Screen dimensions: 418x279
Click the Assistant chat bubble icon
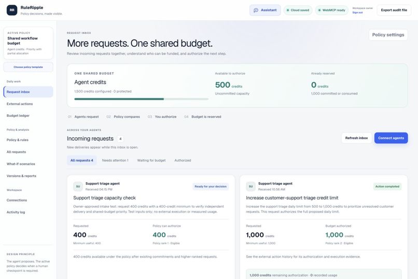tap(256, 10)
